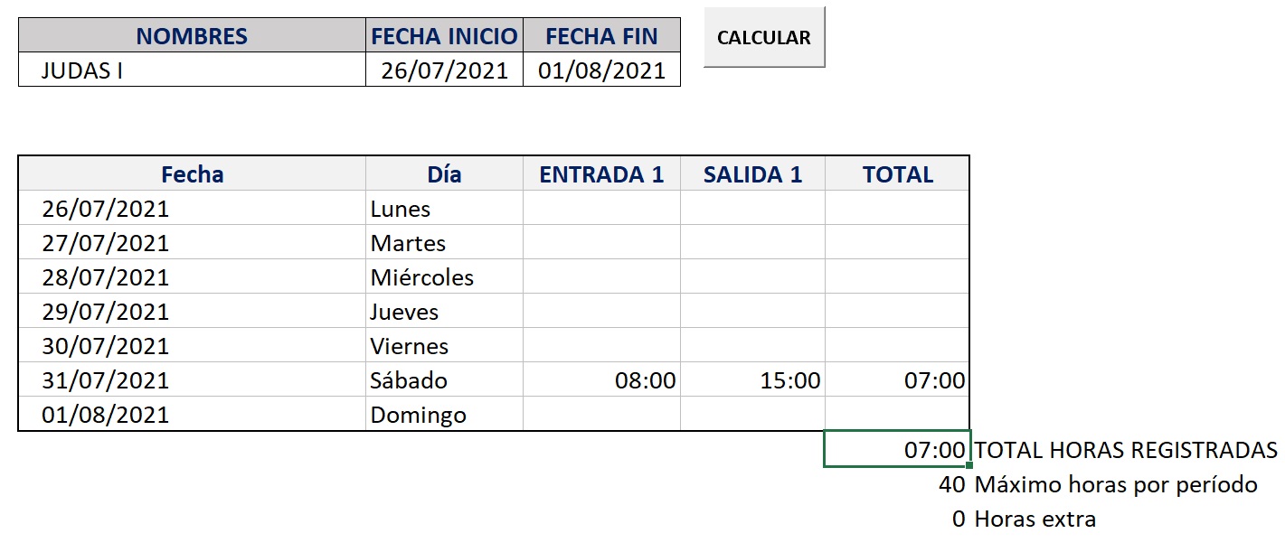
Task: Click the start date 26/07/2021 under FECHA INICIO
Action: click(x=444, y=70)
